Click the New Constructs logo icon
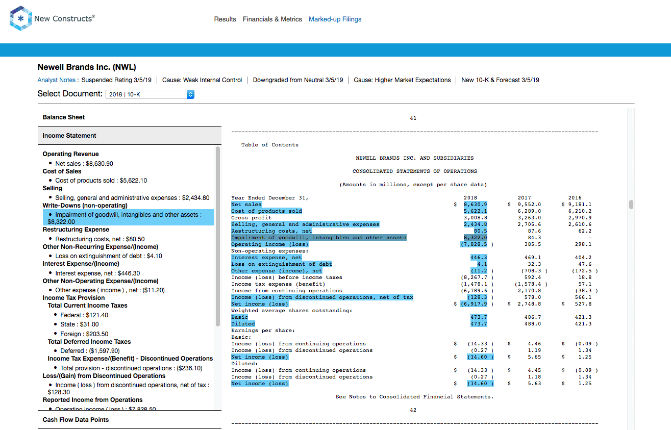Screen dimensions: 671x430 click(x=20, y=18)
